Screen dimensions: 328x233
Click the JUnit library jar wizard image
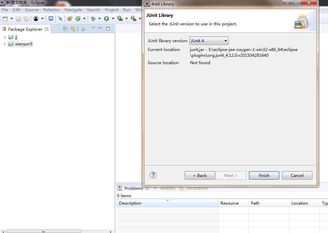[301, 22]
